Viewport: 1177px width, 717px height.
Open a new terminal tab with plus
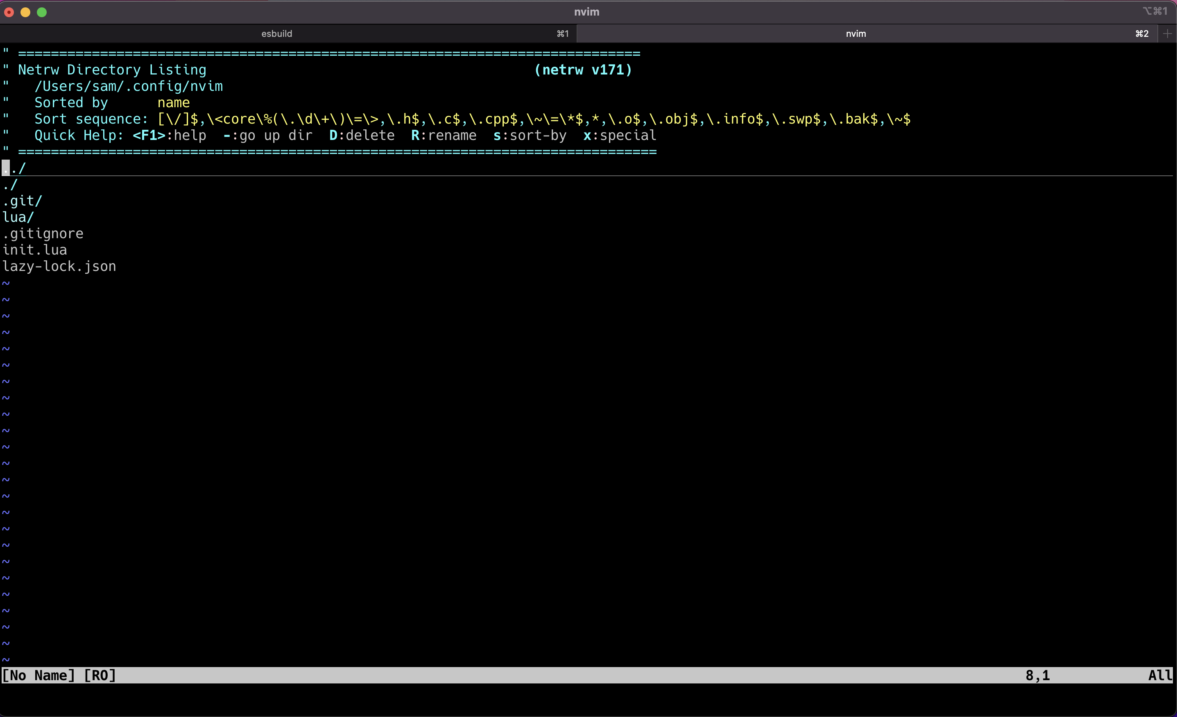coord(1168,34)
